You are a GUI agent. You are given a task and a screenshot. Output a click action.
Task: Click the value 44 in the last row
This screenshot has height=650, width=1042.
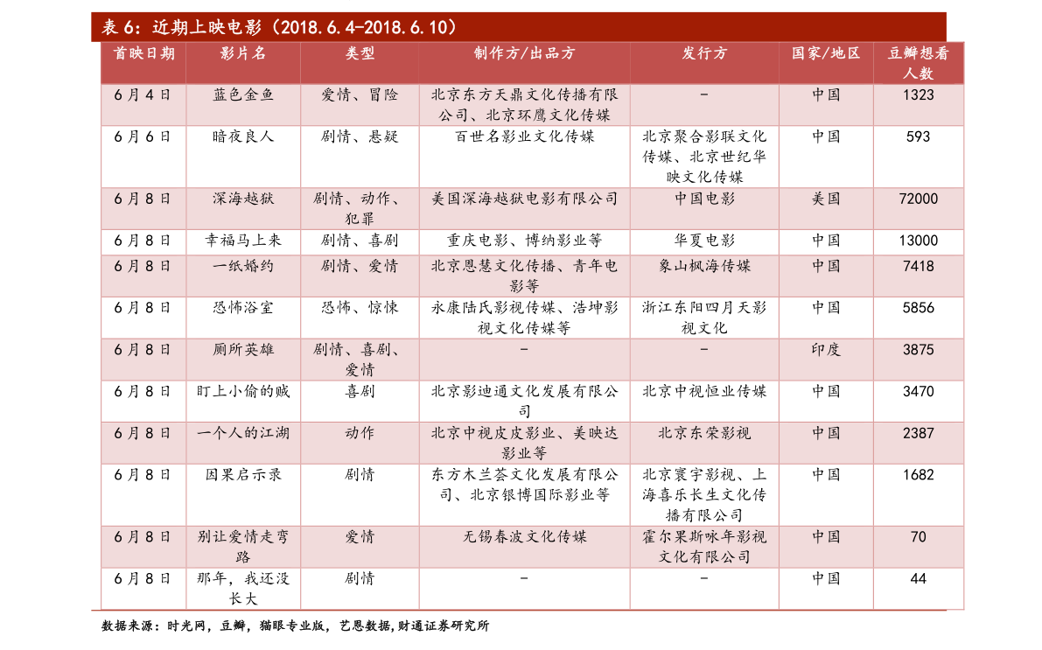click(919, 579)
